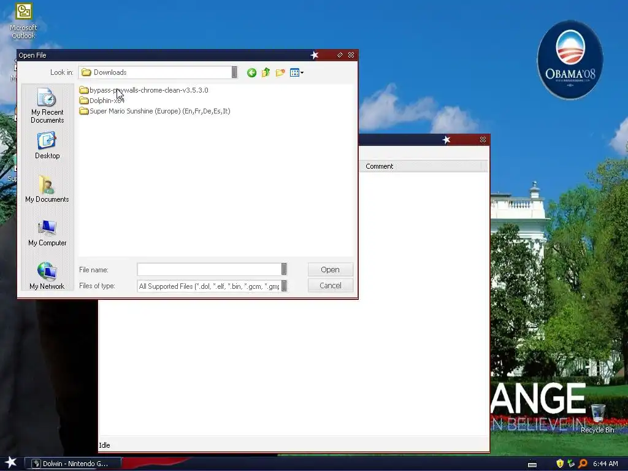Image resolution: width=628 pixels, height=471 pixels.
Task: Go up one folder level
Action: coord(266,72)
